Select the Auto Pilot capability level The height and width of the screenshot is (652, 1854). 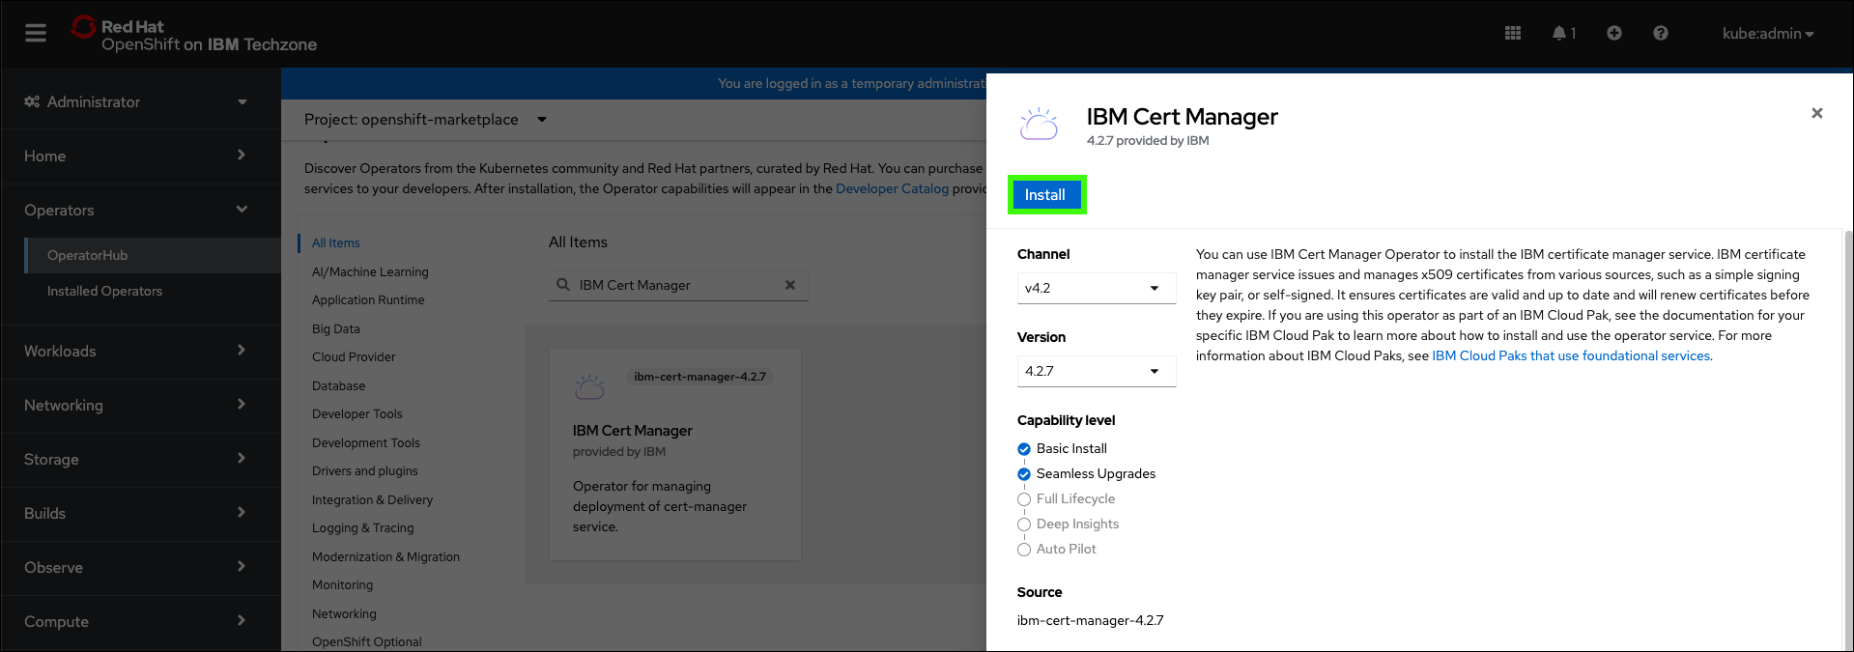[x=1024, y=550]
